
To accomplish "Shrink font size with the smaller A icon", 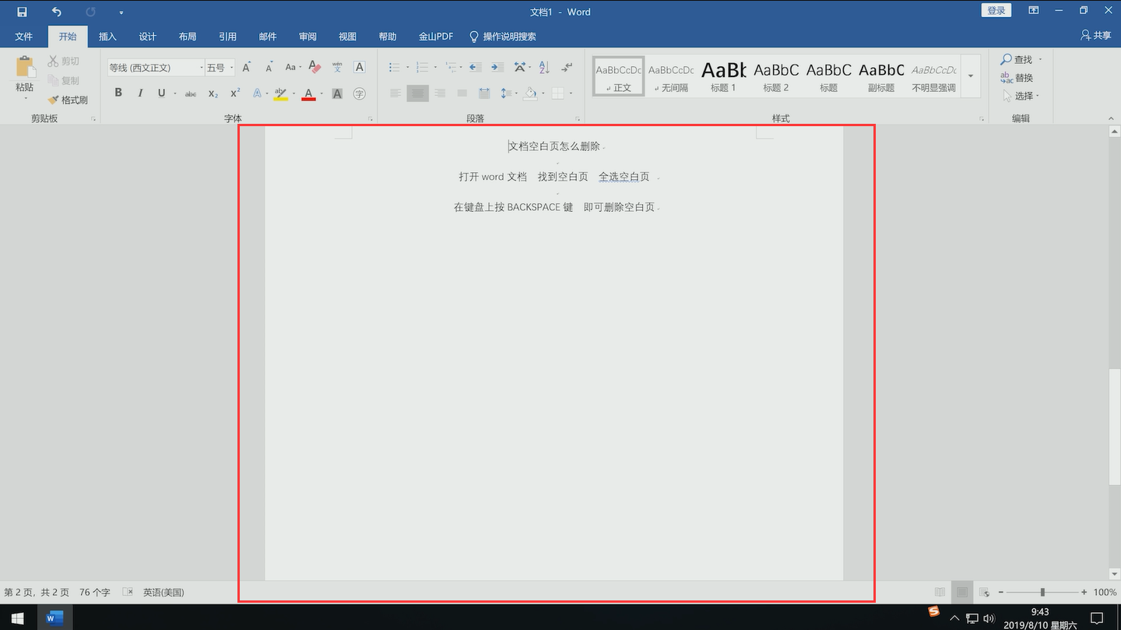I will [x=269, y=68].
